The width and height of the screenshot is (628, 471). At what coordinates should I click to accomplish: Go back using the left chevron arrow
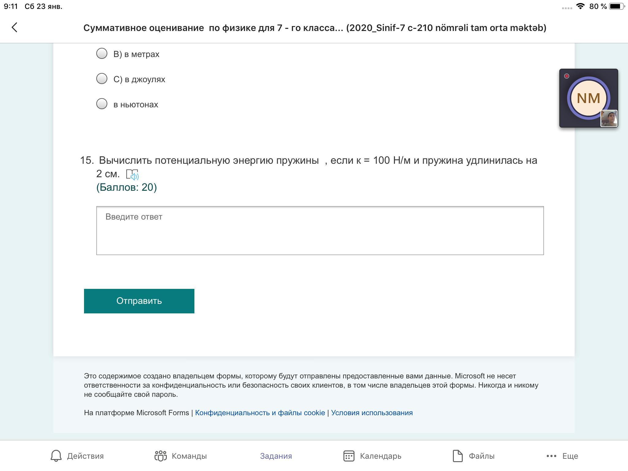[x=14, y=28]
